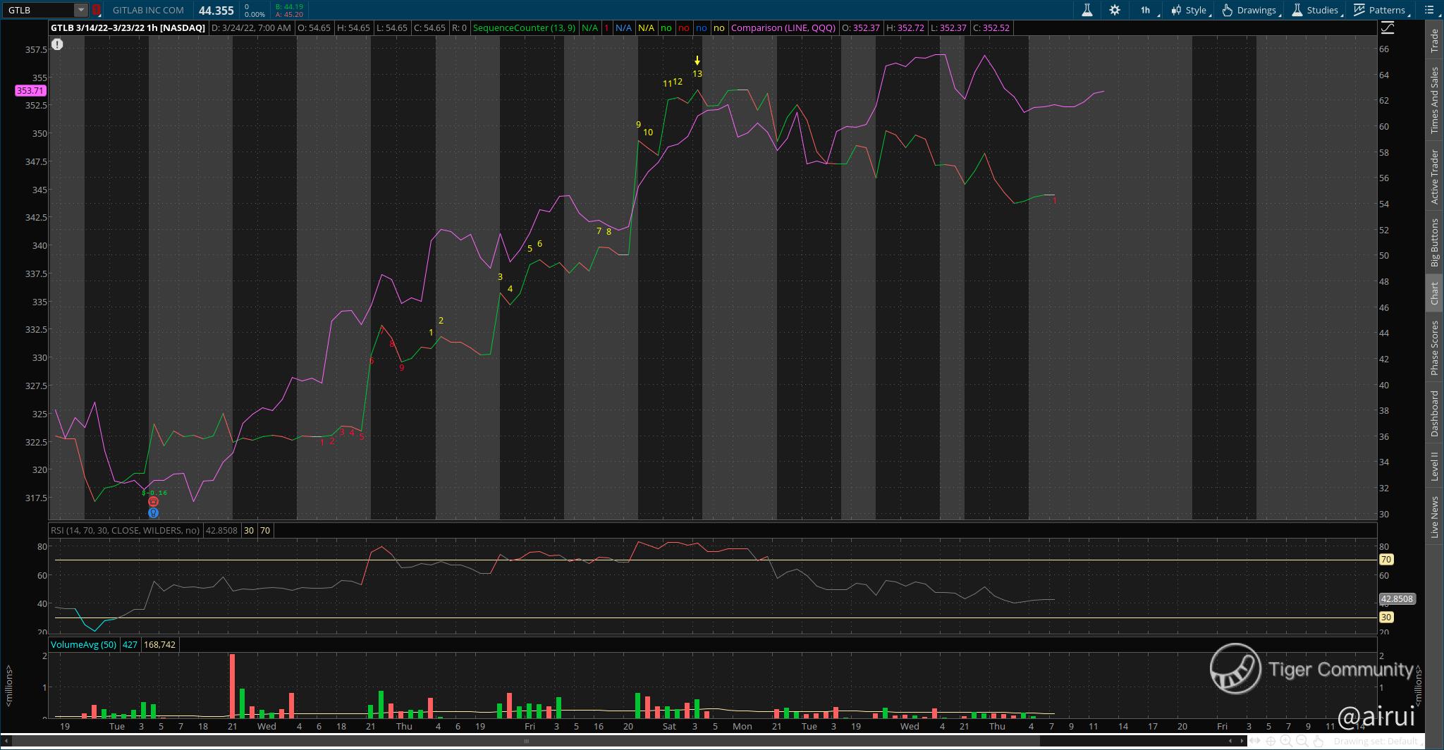Toggle the price axis scale icon

(1387, 28)
